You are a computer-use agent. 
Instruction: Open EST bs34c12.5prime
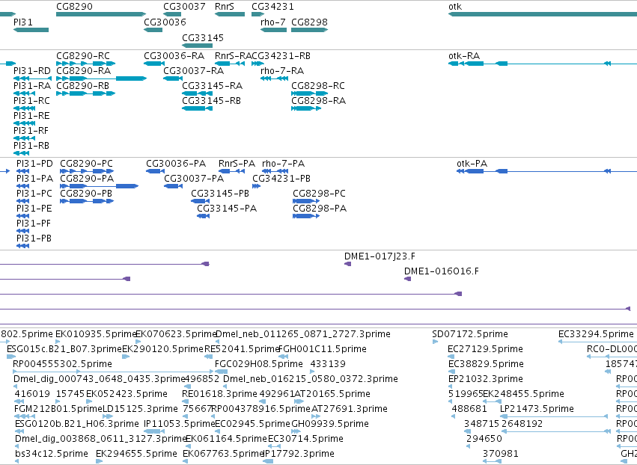(52, 454)
